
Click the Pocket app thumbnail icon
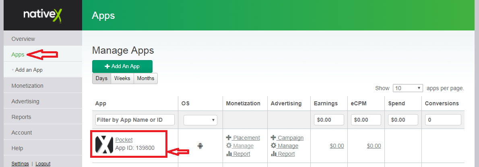click(104, 144)
